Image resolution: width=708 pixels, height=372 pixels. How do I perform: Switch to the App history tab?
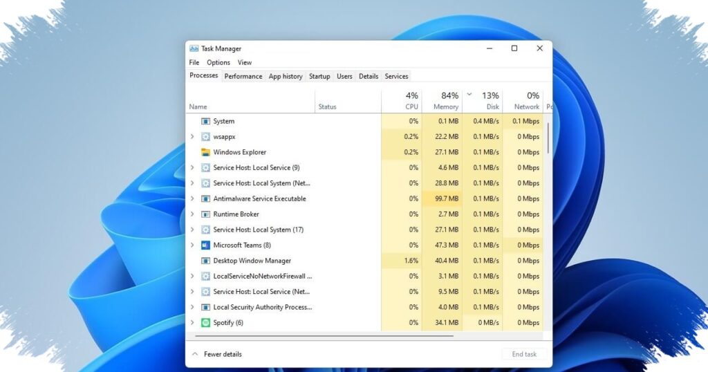tap(286, 76)
